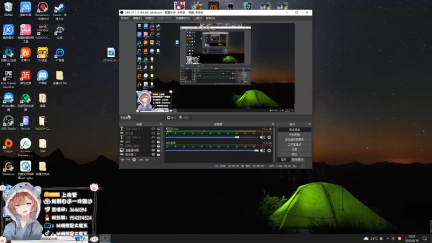Select the Bandicam desktop shortcut

tap(43, 11)
